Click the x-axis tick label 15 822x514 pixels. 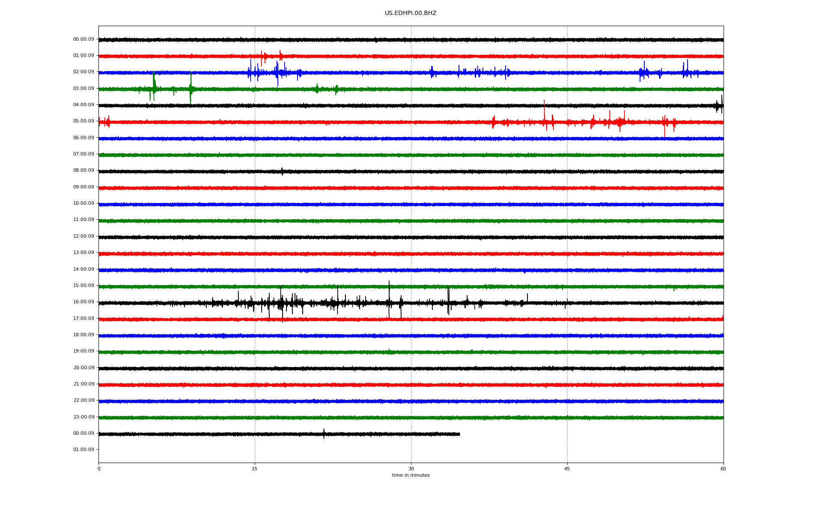(x=255, y=469)
